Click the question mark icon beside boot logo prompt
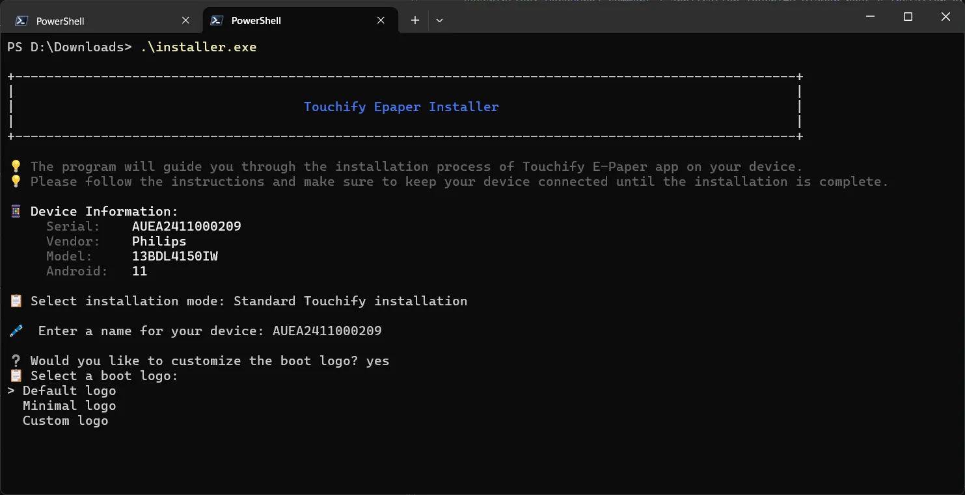This screenshot has height=495, width=965. (x=16, y=361)
